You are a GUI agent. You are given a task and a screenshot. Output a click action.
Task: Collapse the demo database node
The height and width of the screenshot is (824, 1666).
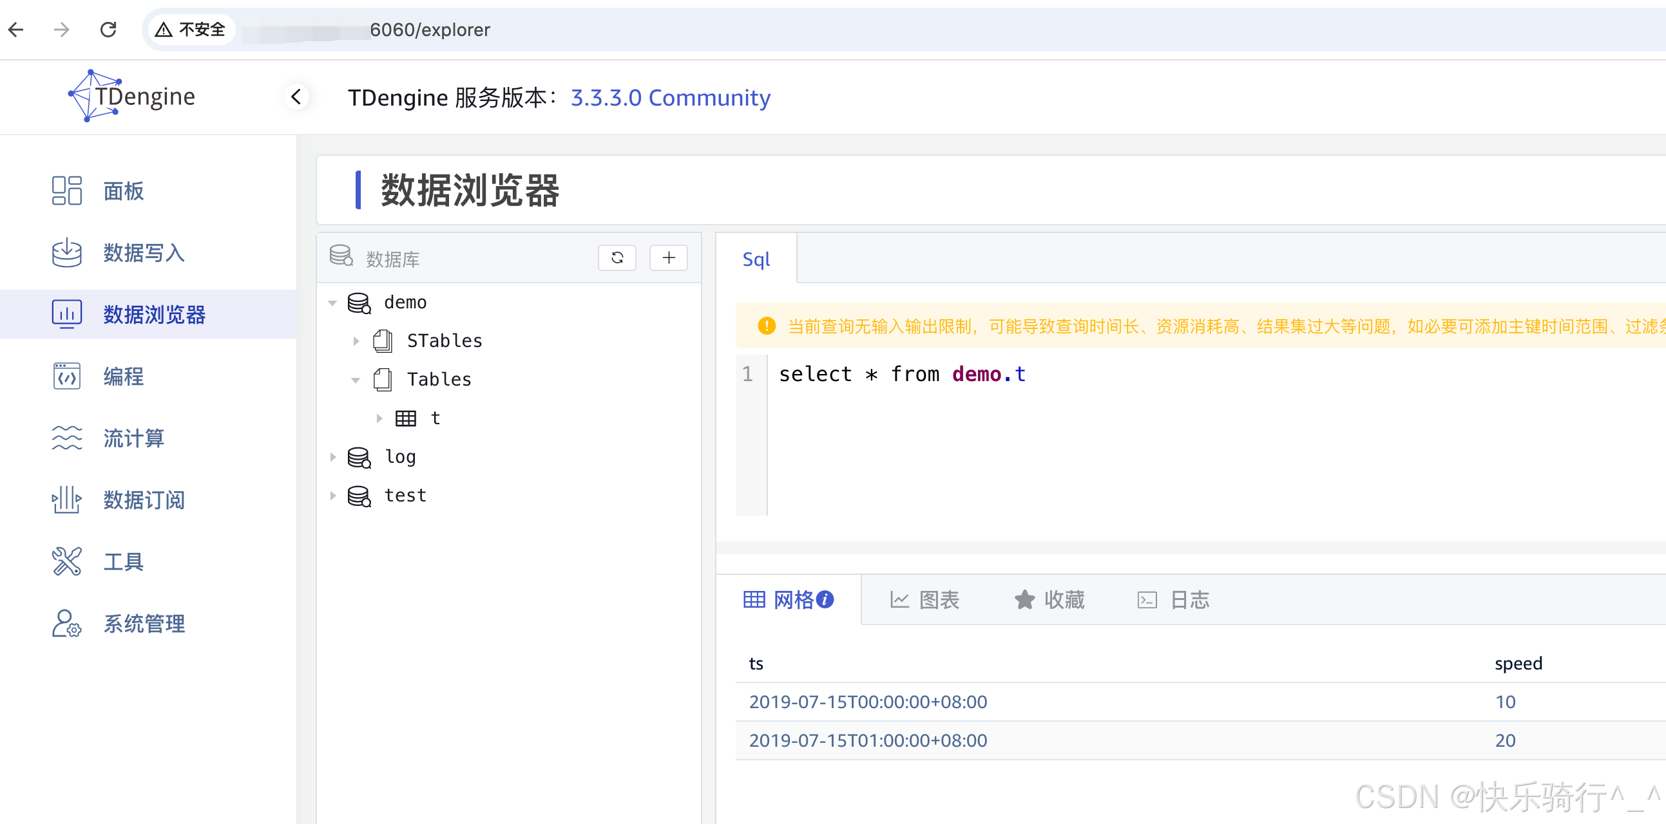coord(332,303)
